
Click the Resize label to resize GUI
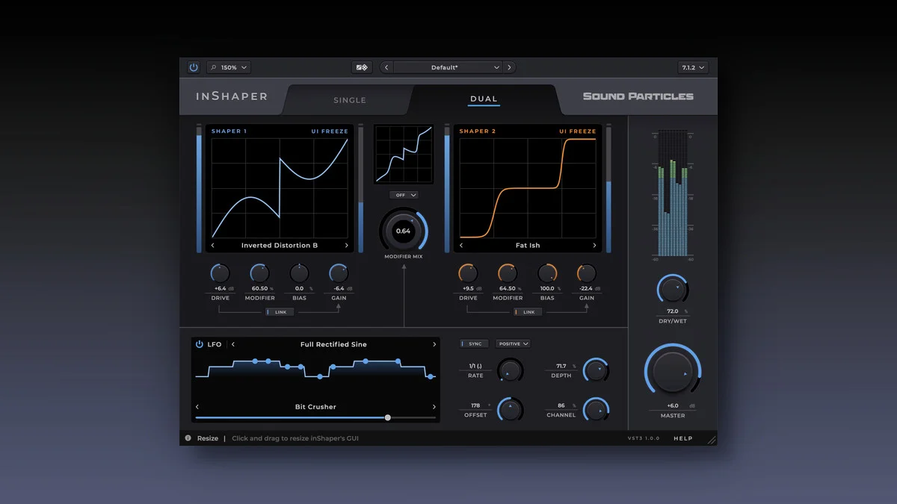[207, 438]
